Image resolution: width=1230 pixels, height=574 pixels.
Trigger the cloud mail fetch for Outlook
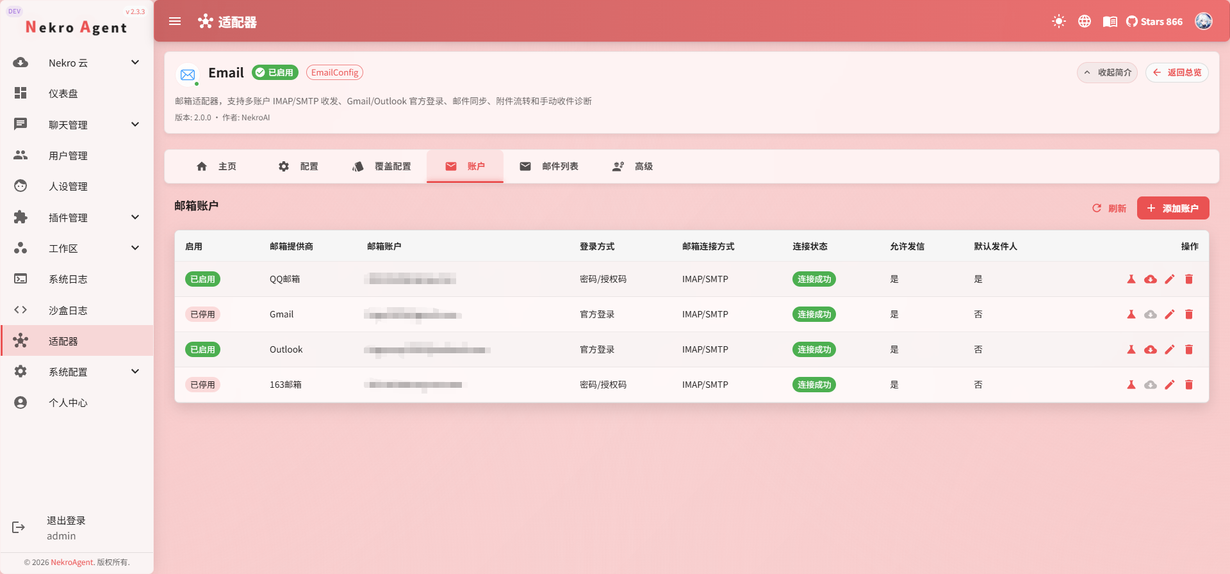[x=1151, y=349]
